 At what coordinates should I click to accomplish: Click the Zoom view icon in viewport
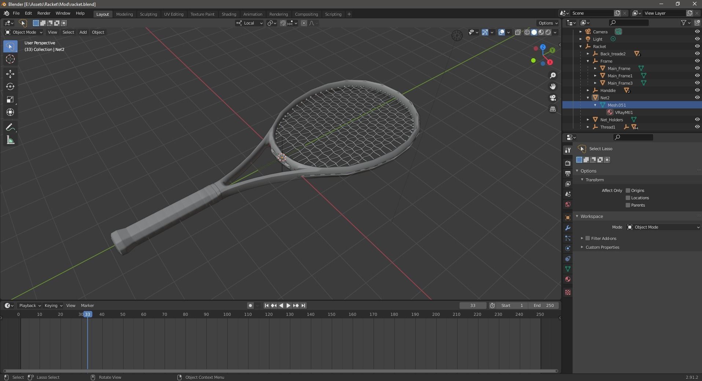(553, 75)
